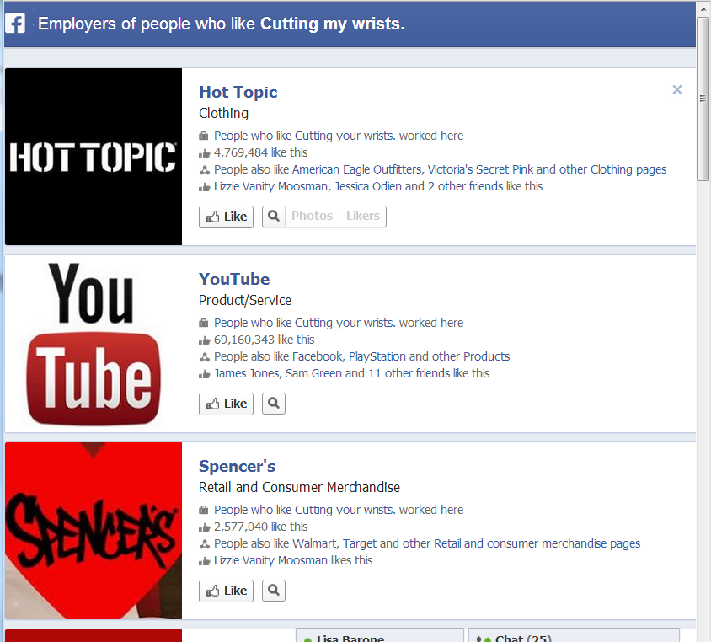Open 'People who like Cutting your wrists' under Hot Topic
The height and width of the screenshot is (642, 711).
pos(305,136)
